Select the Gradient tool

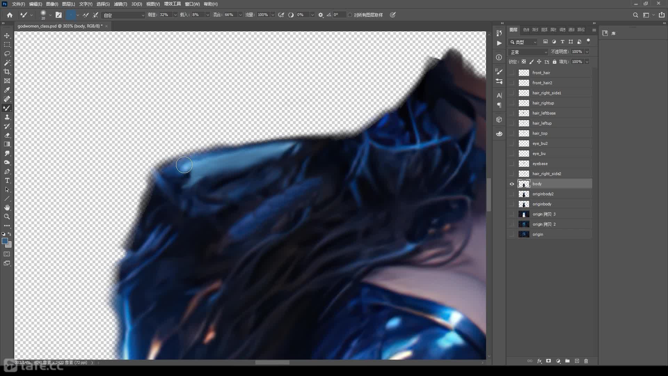click(x=7, y=144)
